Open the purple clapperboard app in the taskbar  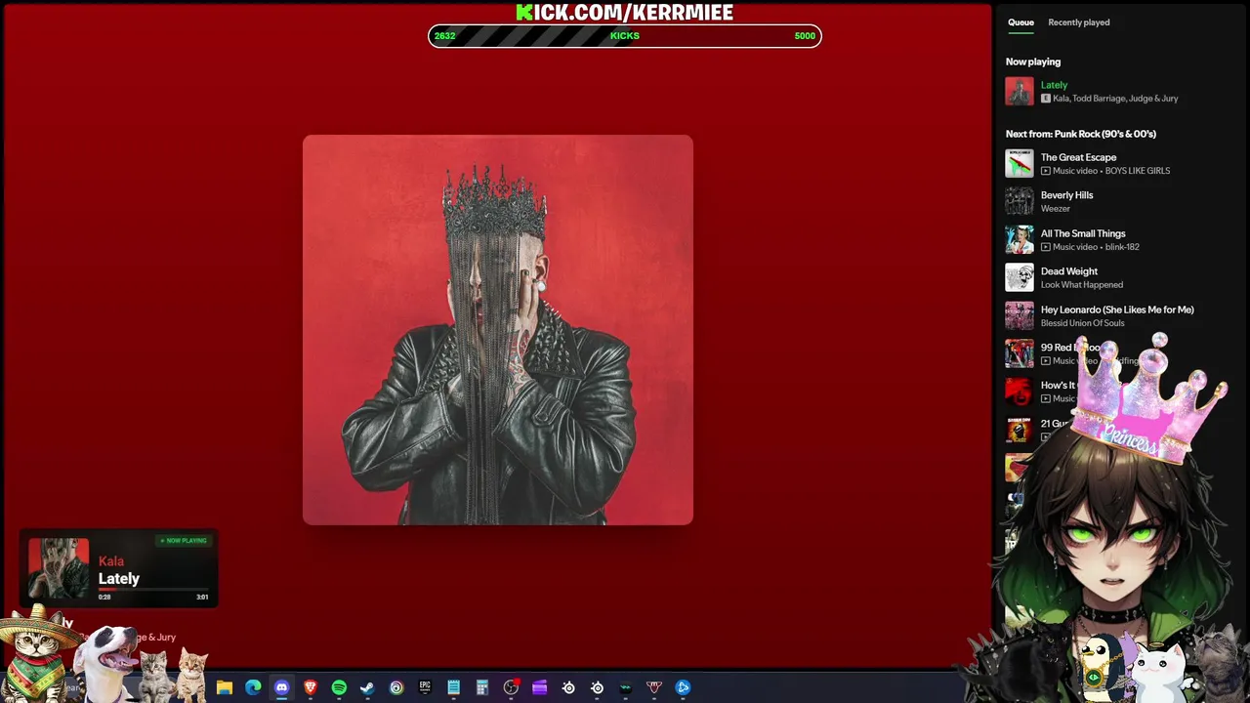(539, 687)
